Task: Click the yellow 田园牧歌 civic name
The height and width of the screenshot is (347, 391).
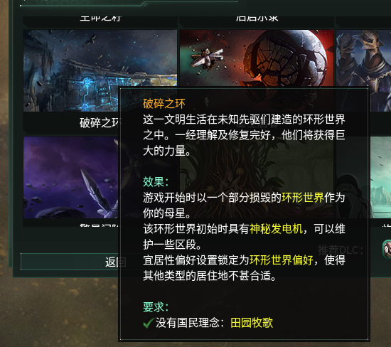Action: pos(252,323)
